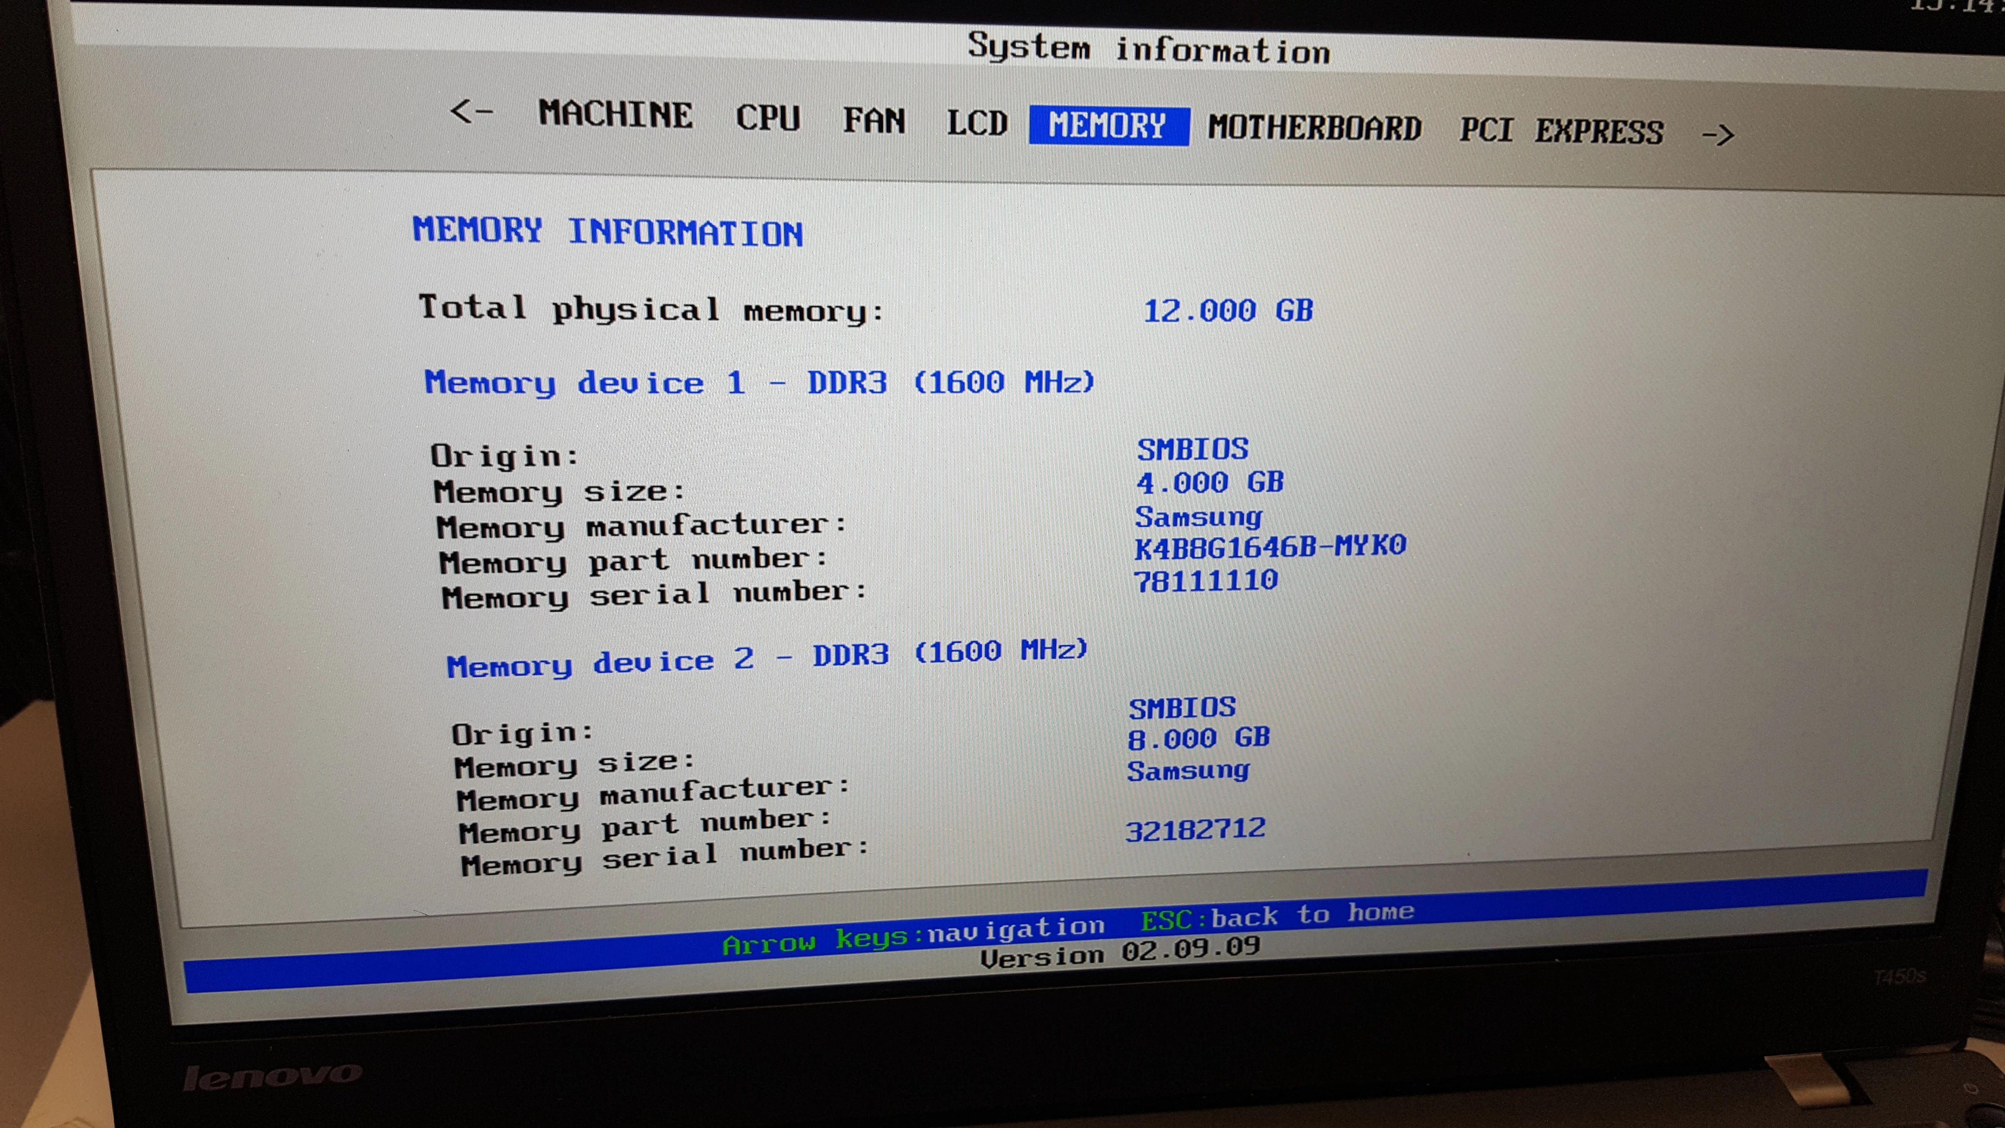Click the ESC back to home hint
Image resolution: width=2005 pixels, height=1128 pixels.
click(1277, 915)
